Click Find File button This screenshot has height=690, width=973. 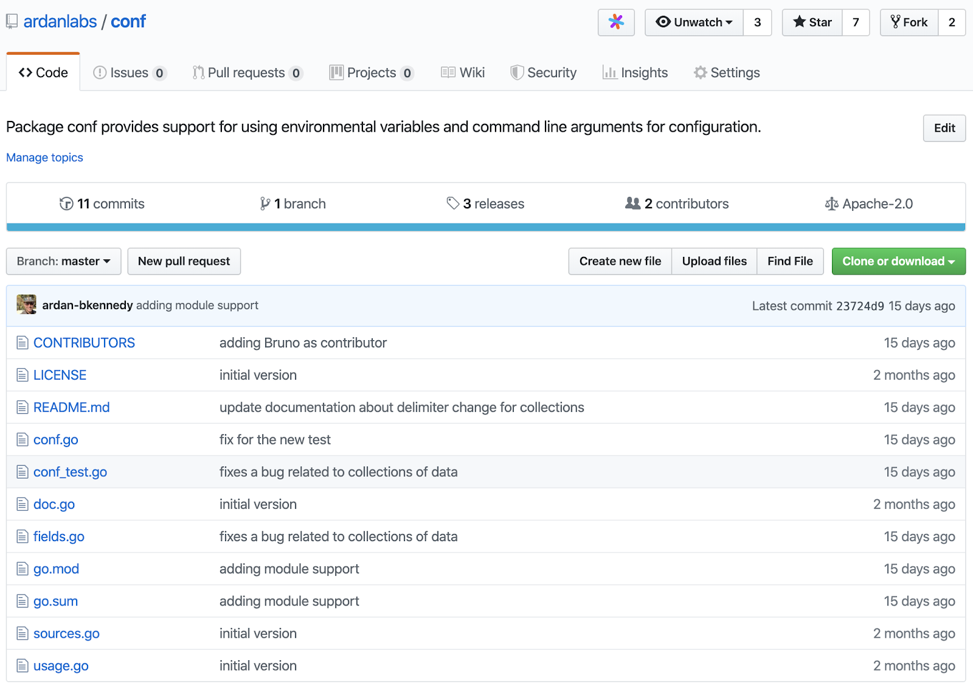click(790, 261)
